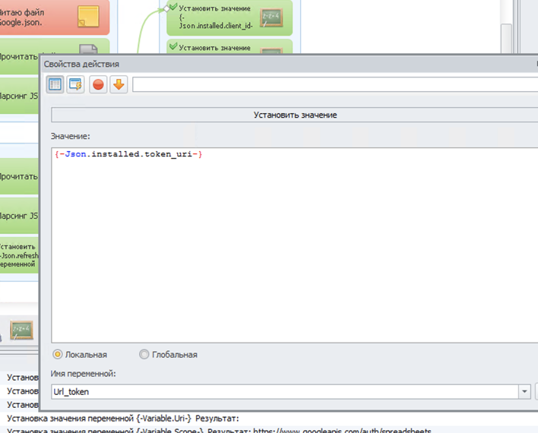Click the Url_token variable name field

pyautogui.click(x=284, y=392)
